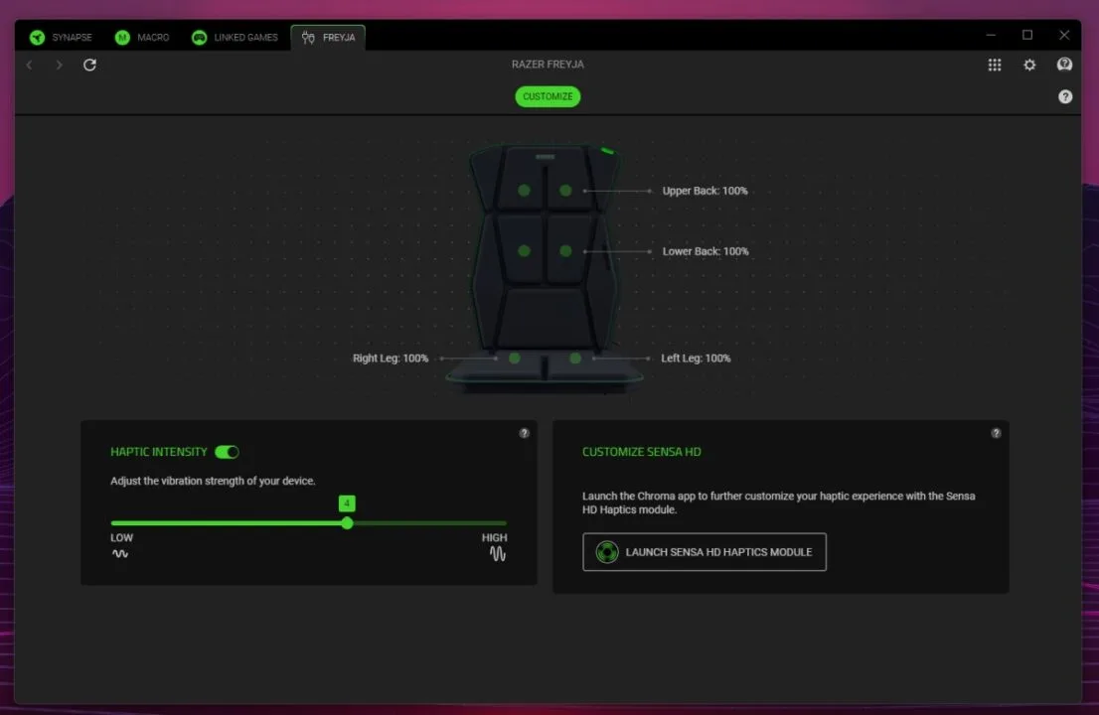The height and width of the screenshot is (715, 1099).
Task: Click the Left Leg haptic zone dot
Action: pyautogui.click(x=575, y=357)
